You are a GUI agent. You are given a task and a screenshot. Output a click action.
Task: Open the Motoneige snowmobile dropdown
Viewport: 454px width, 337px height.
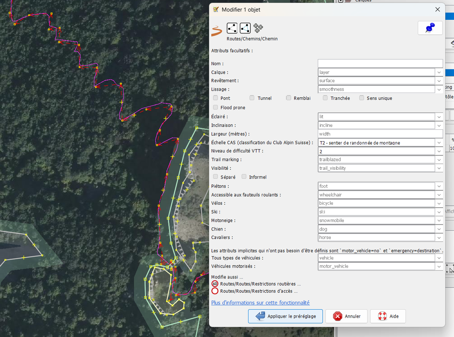439,220
